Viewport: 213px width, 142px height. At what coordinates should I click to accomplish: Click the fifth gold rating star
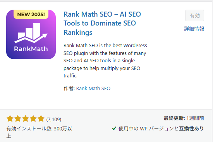click(x=41, y=119)
